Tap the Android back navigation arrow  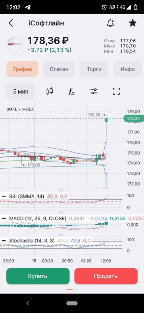pos(28,304)
